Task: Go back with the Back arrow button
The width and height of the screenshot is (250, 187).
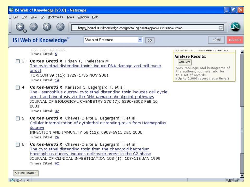Action: [20, 26]
